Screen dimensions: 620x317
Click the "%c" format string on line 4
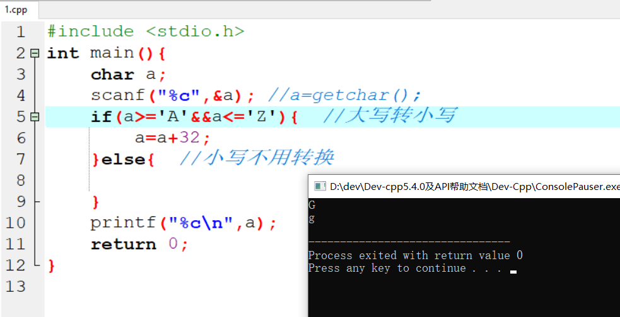(179, 96)
